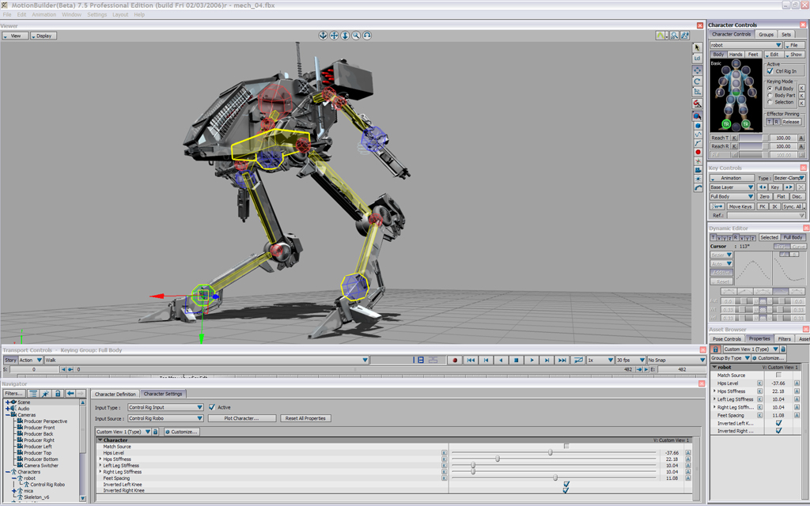Click the rotate tool icon
The height and width of the screenshot is (506, 810).
697,81
